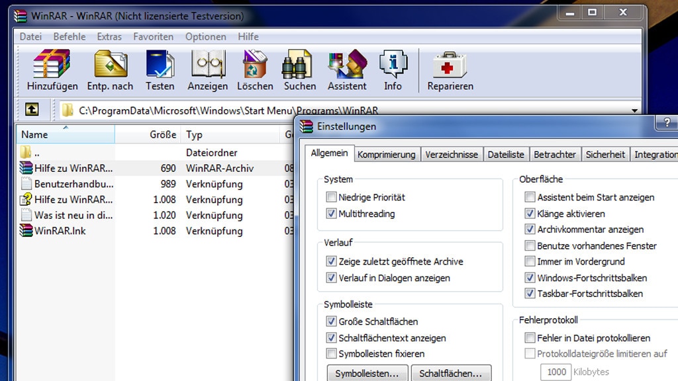Toggle Archivkommentar anzeigen checkbox
The height and width of the screenshot is (381, 678).
[x=530, y=229]
